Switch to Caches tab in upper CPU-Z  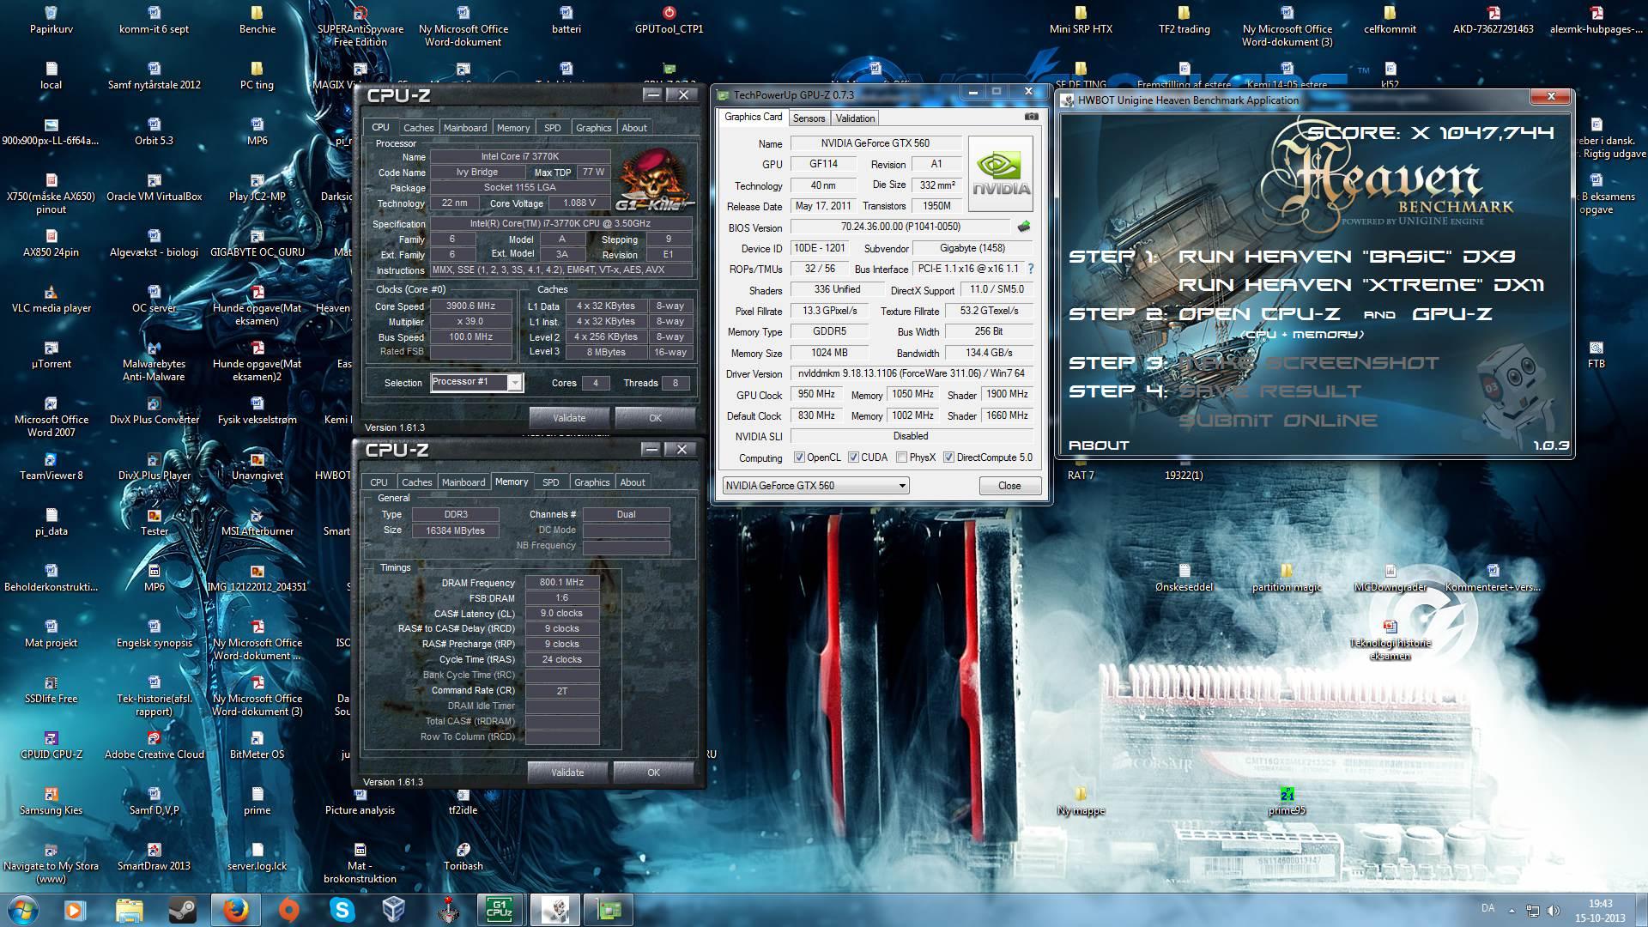pyautogui.click(x=418, y=128)
